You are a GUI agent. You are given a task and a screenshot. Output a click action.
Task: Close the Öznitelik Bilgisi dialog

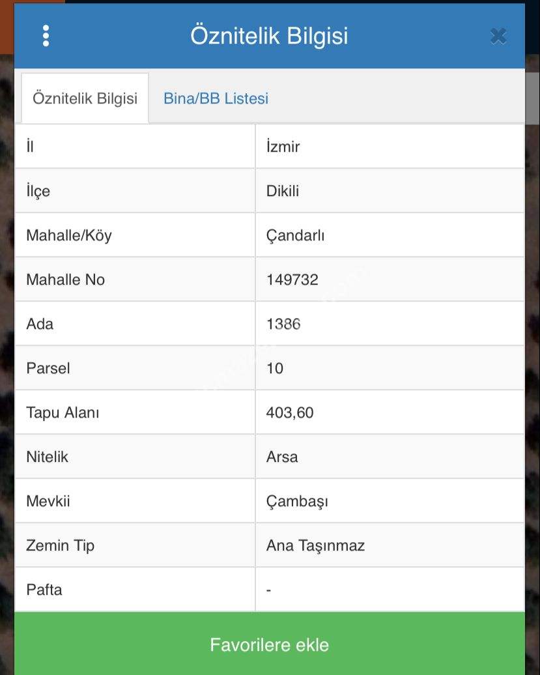coord(498,36)
